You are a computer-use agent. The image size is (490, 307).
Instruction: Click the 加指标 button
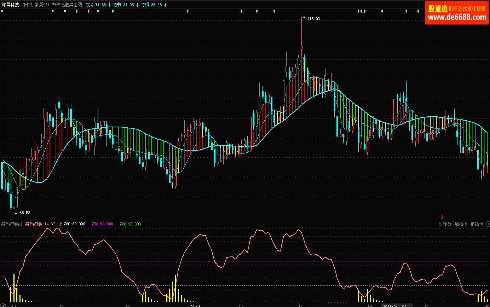(461, 224)
